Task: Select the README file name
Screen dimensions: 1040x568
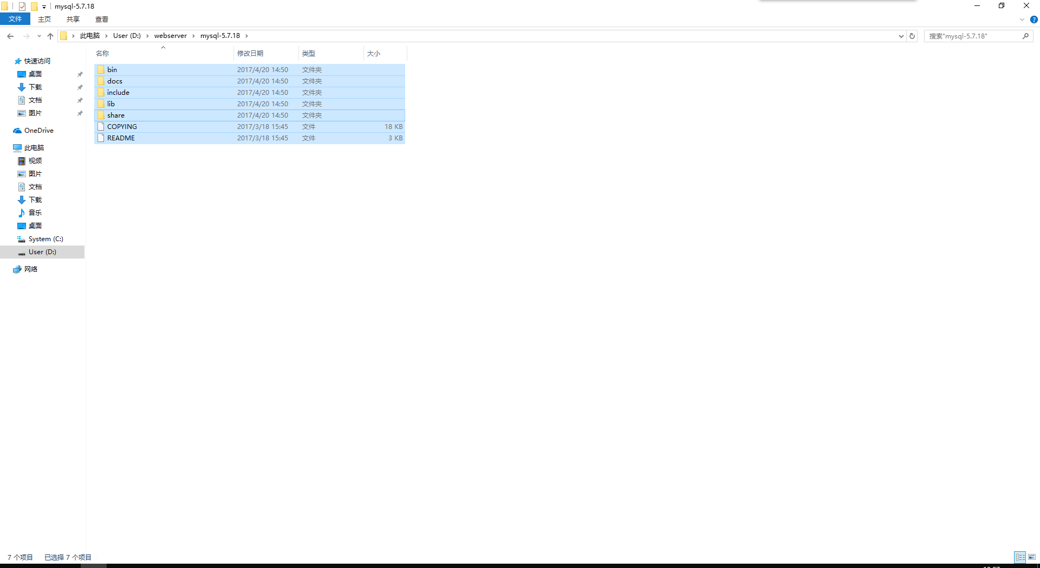Action: (x=121, y=138)
